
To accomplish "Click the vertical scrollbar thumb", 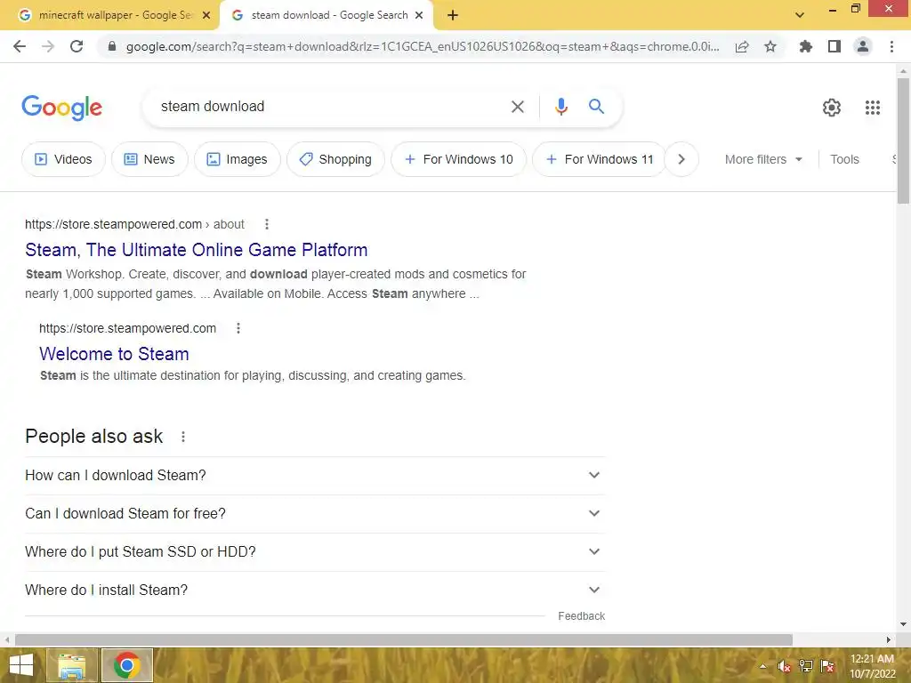I will (903, 141).
